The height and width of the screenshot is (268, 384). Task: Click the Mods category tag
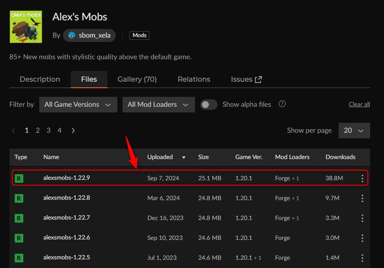pos(139,35)
